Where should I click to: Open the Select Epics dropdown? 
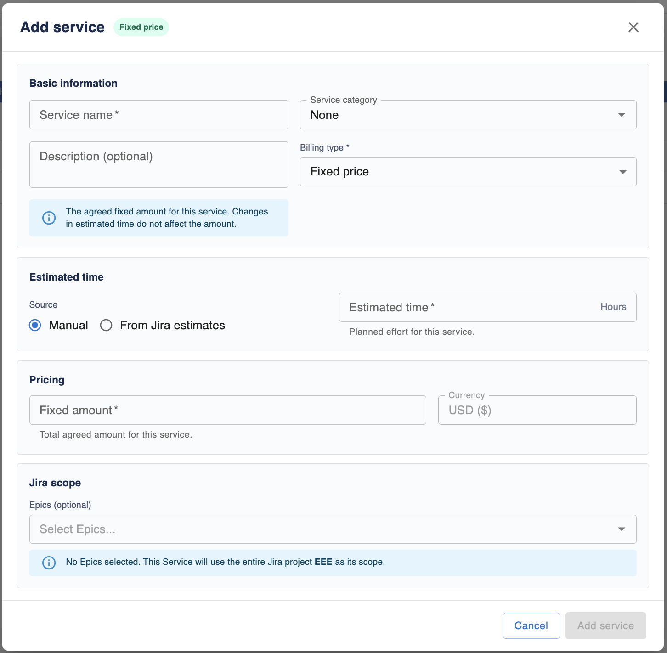(x=333, y=529)
